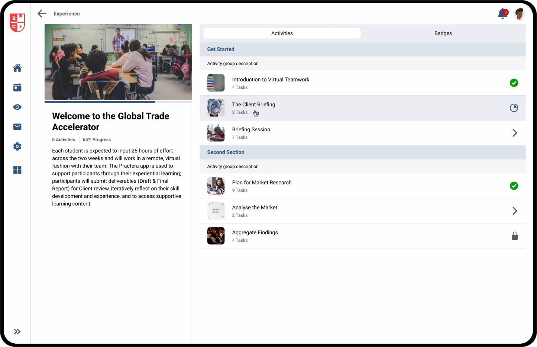537x347 pixels.
Task: Expand the sidebar with double chevron
Action: tap(17, 332)
